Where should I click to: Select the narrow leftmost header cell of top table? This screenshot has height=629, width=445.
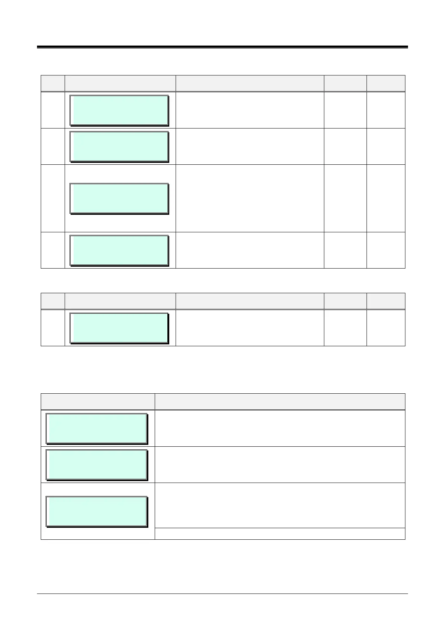[x=53, y=83]
